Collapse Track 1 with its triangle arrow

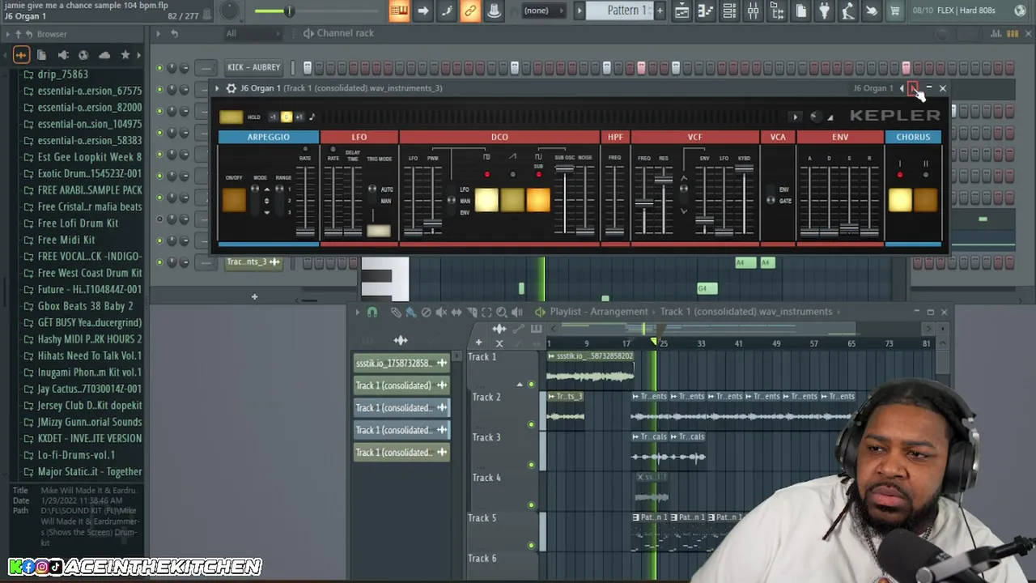click(520, 385)
